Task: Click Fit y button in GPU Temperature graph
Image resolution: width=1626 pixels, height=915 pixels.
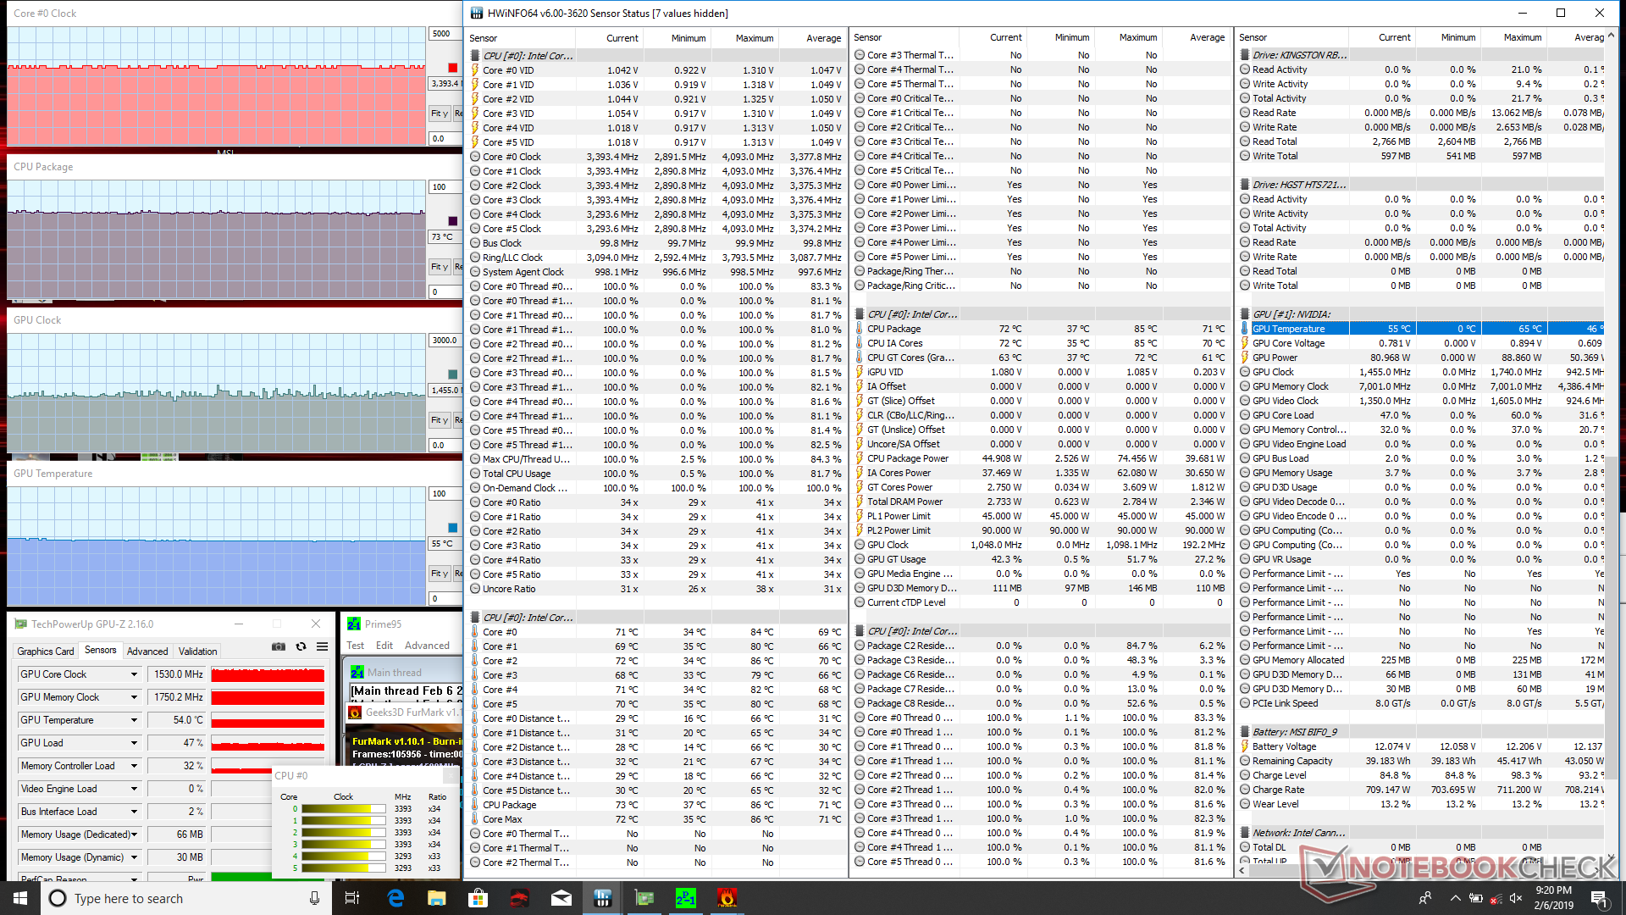Action: pos(439,574)
